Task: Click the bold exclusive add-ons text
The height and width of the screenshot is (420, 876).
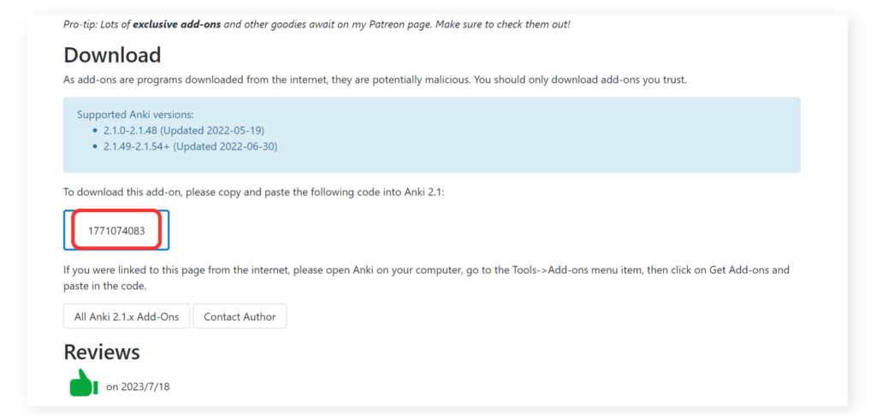Action: (176, 24)
